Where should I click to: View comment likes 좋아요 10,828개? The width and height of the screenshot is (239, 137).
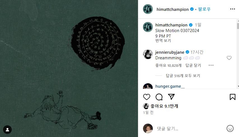pyautogui.click(x=168, y=65)
